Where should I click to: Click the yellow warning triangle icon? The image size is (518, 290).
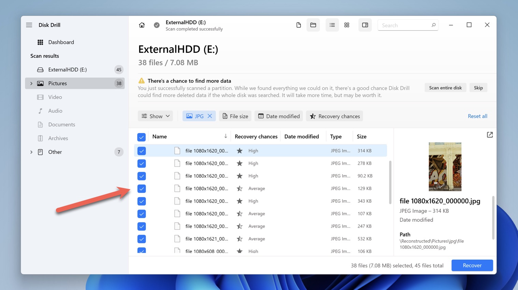pos(141,81)
